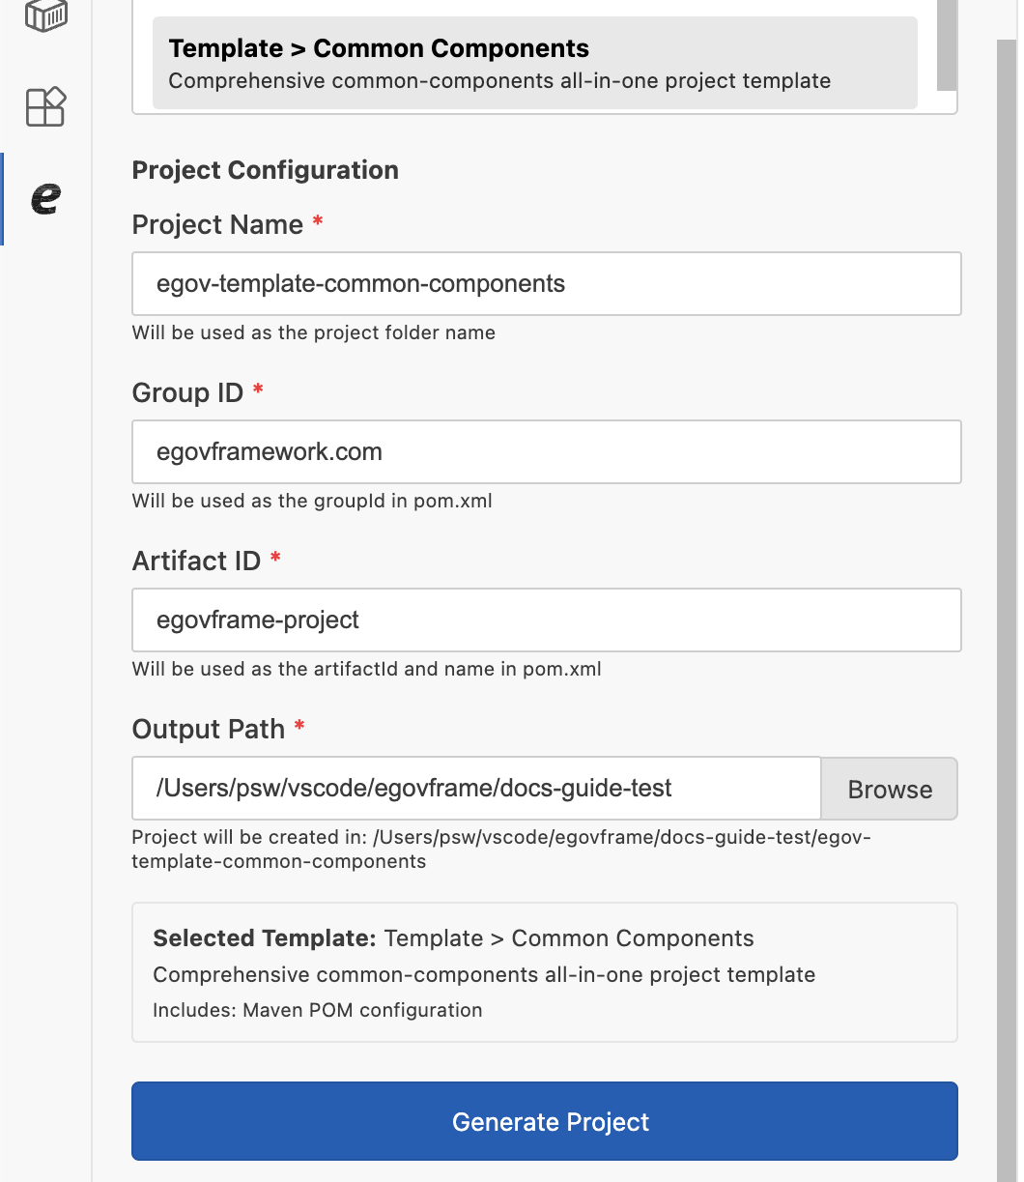Viewport: 1024px width, 1182px height.
Task: Select the eGovFrame 'e' sidebar icon
Action: [x=45, y=198]
